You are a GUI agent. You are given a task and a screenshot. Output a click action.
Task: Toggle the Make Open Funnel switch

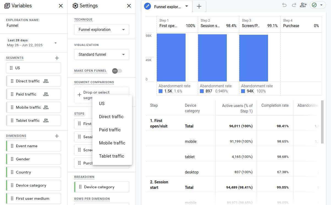[117, 71]
